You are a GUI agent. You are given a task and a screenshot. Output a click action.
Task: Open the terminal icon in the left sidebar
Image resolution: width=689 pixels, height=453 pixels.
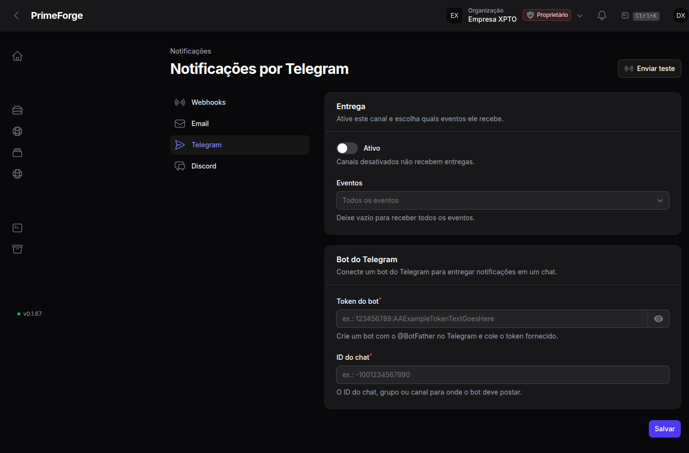coord(17,228)
